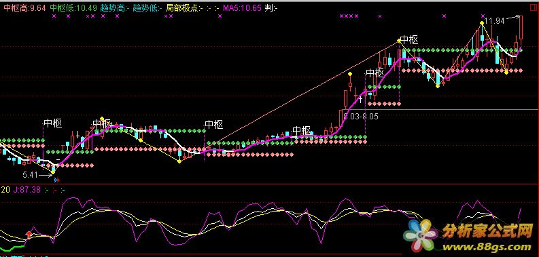The height and width of the screenshot is (257, 539).
Task: Click the 8.03-8.05 price range label
Action: coord(361,117)
